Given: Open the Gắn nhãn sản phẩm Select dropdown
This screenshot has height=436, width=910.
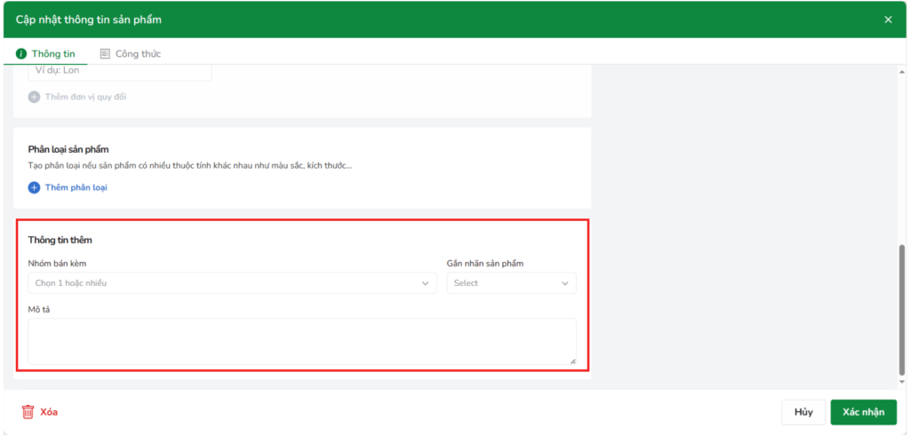Looking at the screenshot, I should tap(511, 283).
